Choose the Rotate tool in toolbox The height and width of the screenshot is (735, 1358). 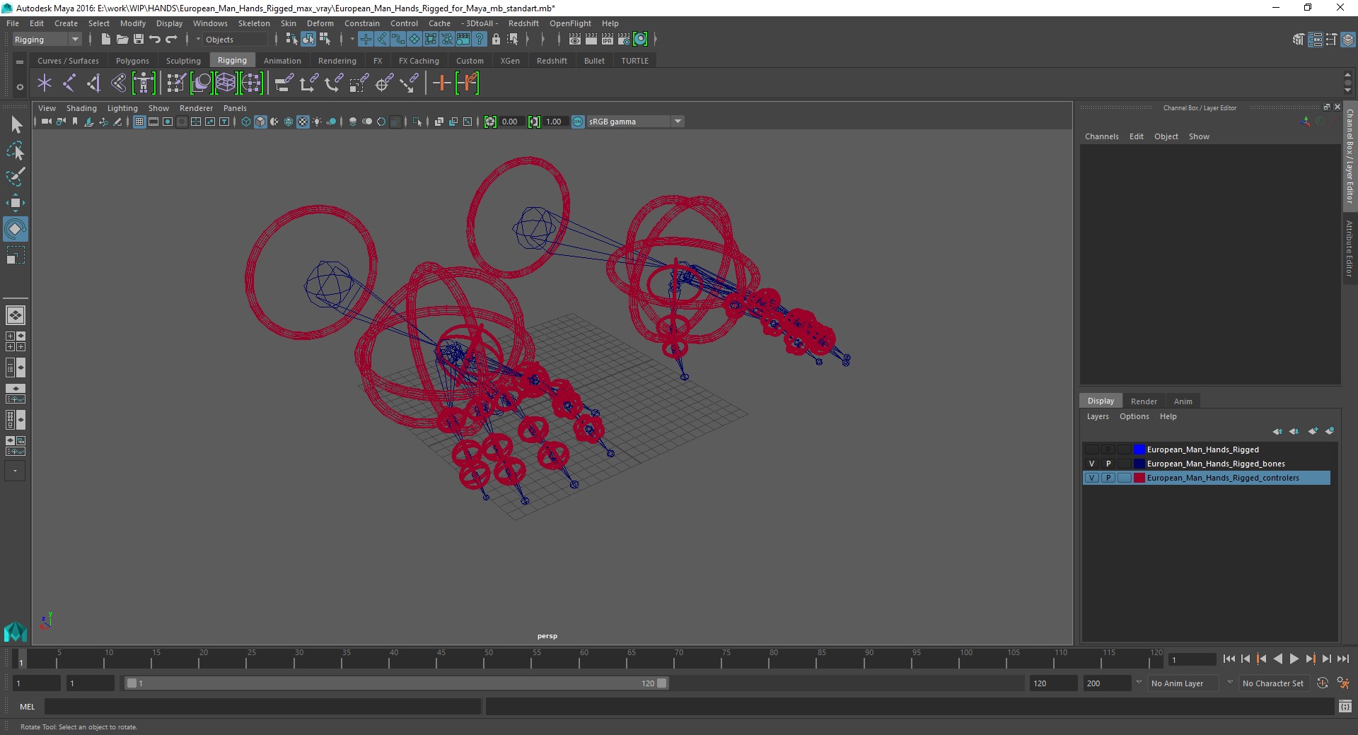(16, 229)
